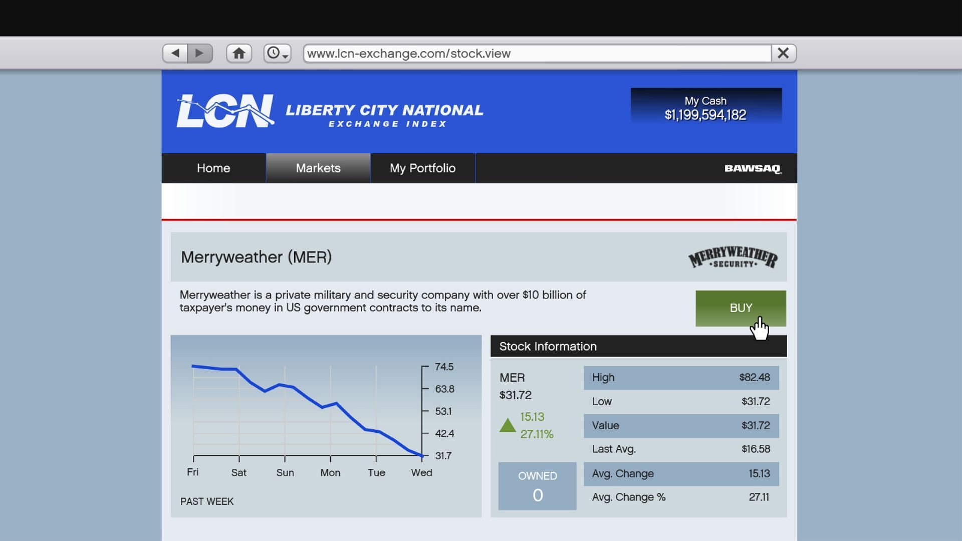The width and height of the screenshot is (962, 541).
Task: Click the browser forward arrow button
Action: (x=200, y=53)
